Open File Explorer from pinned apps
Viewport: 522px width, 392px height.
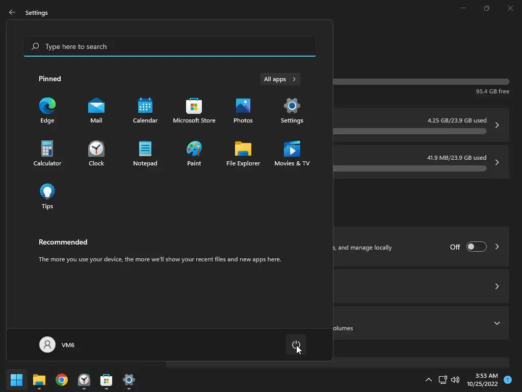point(243,153)
